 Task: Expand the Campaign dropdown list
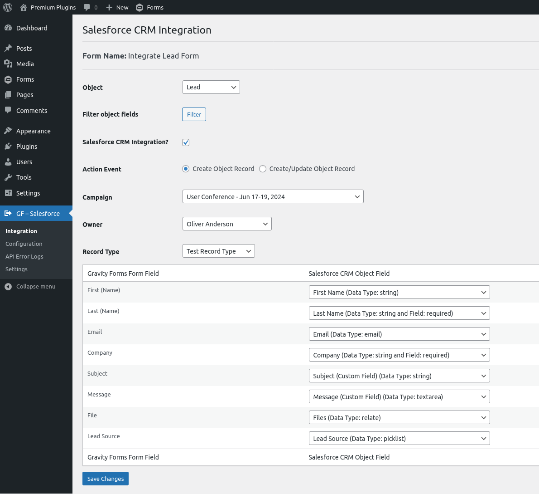click(x=273, y=197)
